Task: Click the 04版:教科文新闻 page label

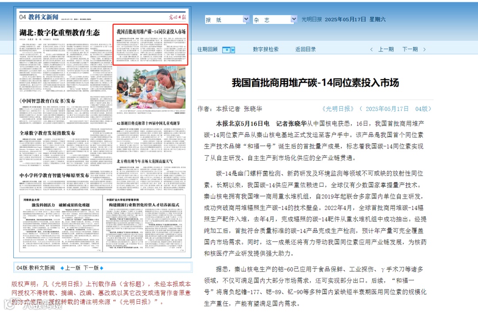Action: (36, 268)
